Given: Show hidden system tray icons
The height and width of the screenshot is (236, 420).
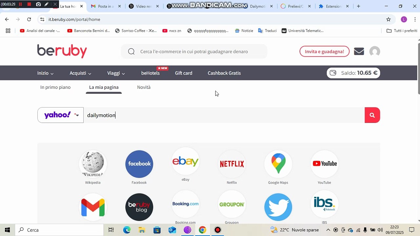Looking at the screenshot, I should pyautogui.click(x=328, y=230).
